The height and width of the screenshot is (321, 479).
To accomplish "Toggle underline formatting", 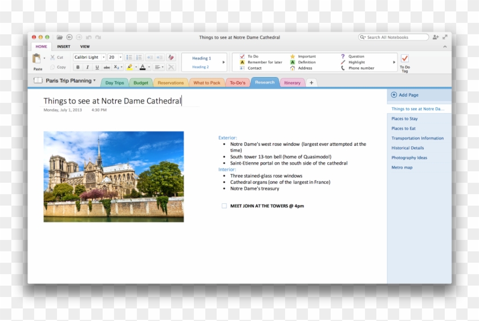I will coord(97,67).
